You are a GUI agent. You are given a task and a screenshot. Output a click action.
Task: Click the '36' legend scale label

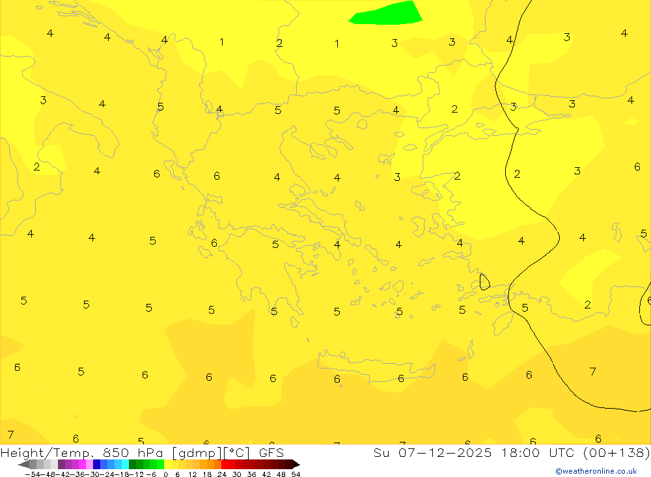coord(251,474)
